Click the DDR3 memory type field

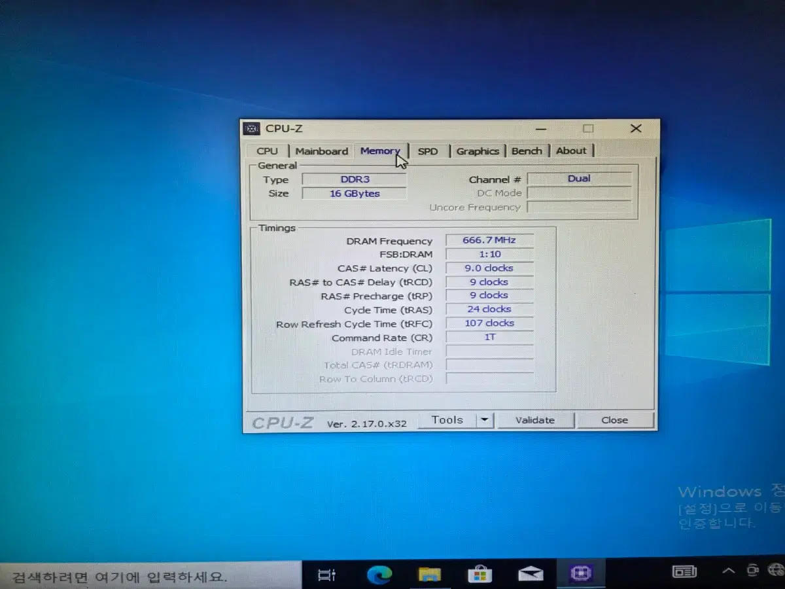pyautogui.click(x=355, y=179)
